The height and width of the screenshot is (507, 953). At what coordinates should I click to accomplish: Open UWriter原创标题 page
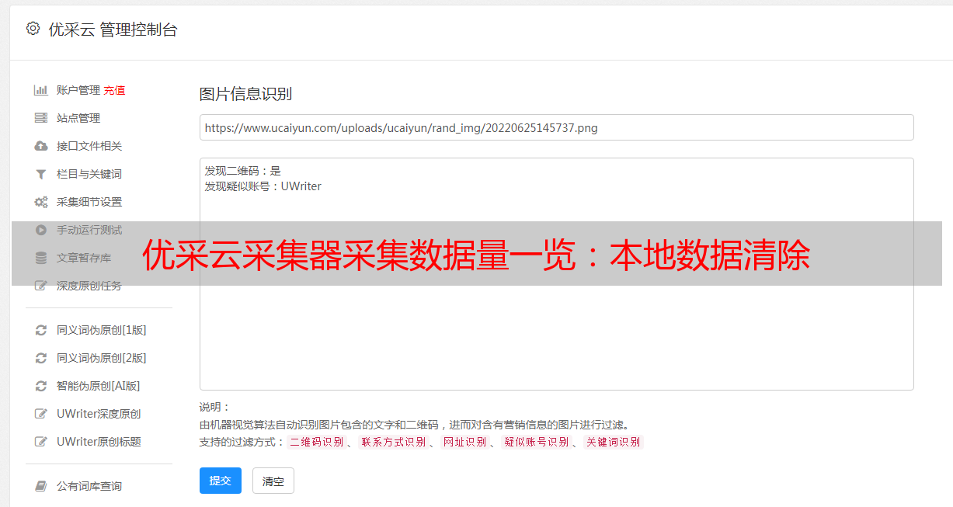point(99,442)
